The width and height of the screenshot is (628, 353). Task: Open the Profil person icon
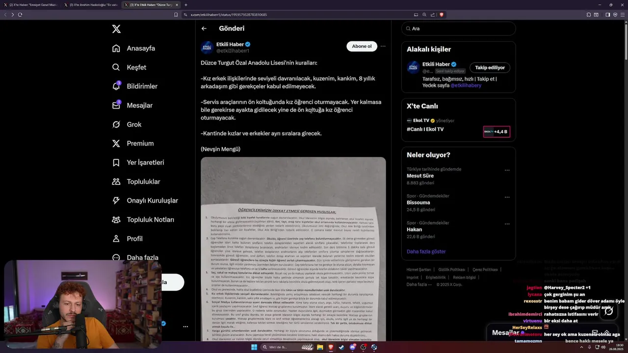(116, 239)
